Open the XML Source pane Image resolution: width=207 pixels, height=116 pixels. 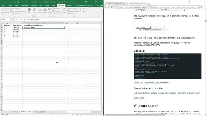(64, 11)
